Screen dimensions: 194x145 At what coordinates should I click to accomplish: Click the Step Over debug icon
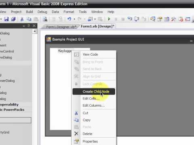pos(137,19)
